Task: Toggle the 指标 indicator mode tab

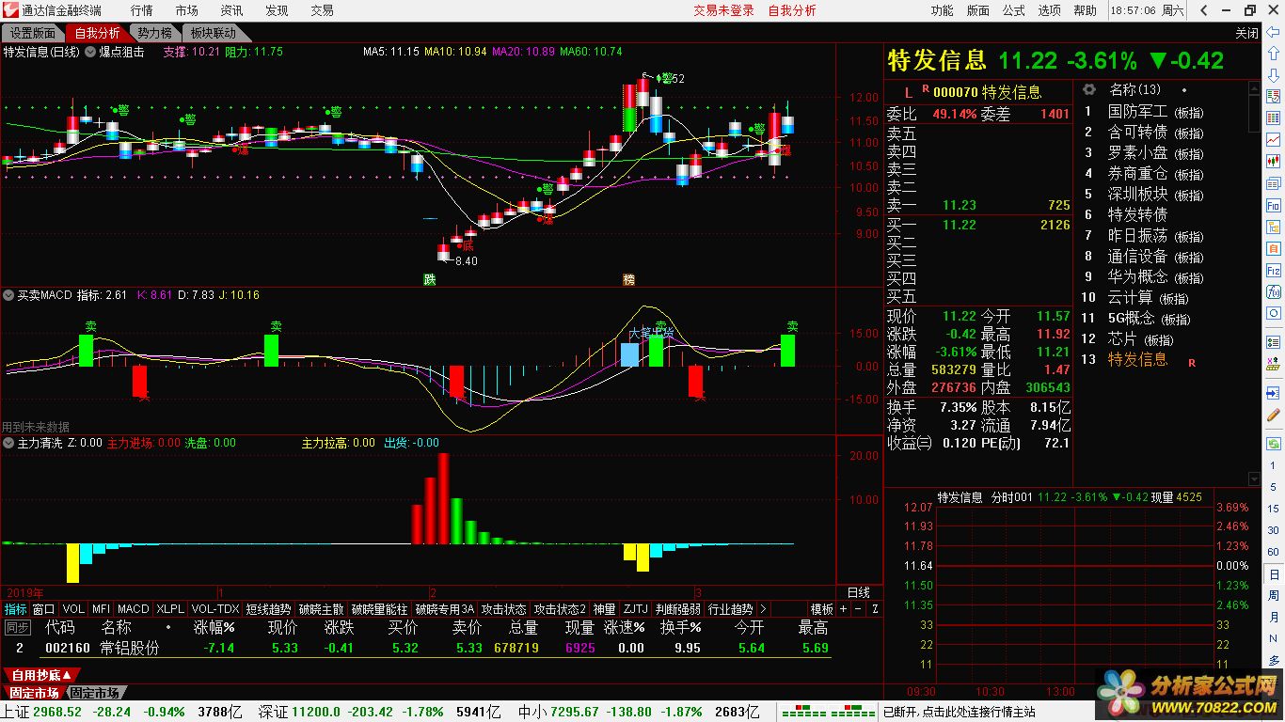Action: 16,609
